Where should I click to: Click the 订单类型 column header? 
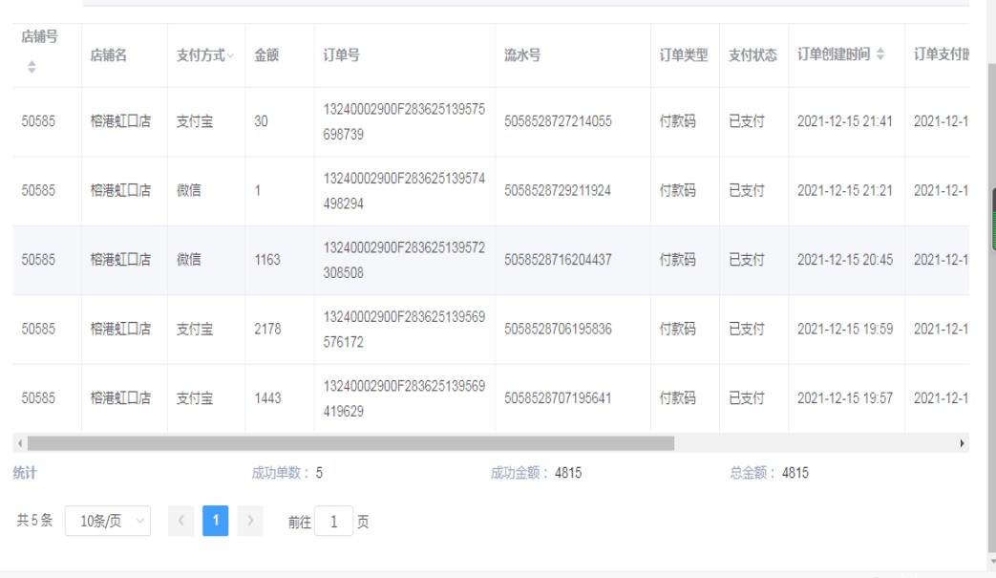click(684, 55)
